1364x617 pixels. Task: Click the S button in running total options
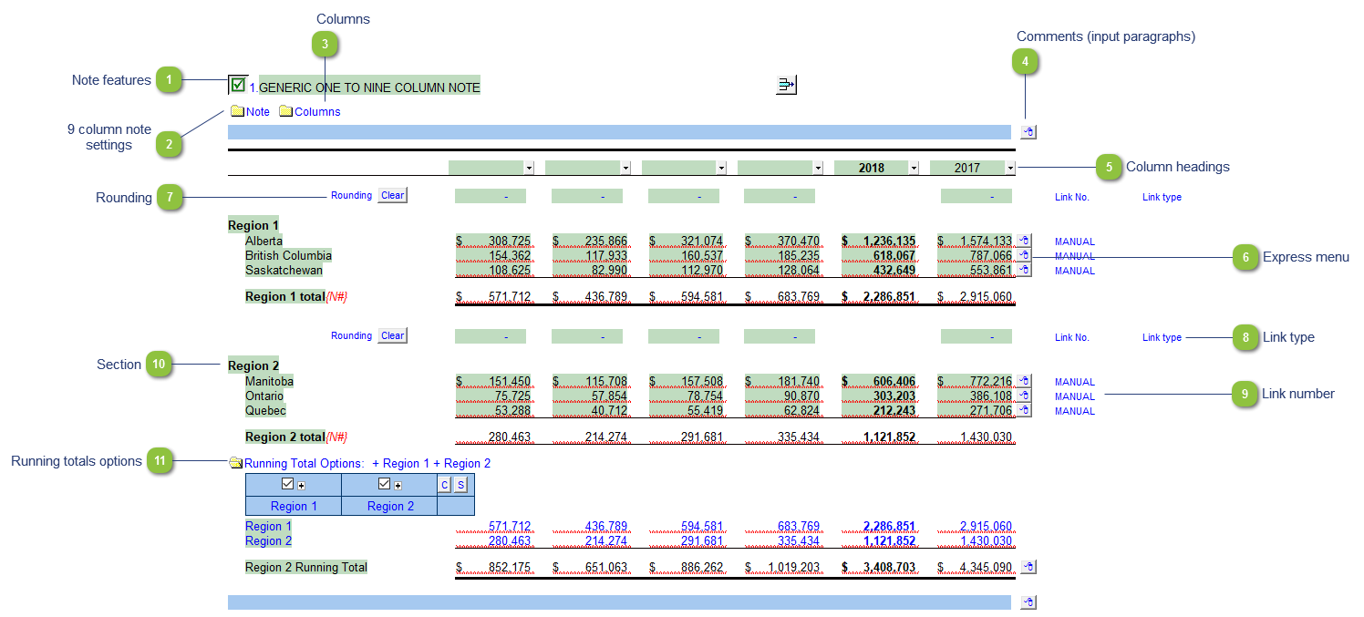pos(460,485)
